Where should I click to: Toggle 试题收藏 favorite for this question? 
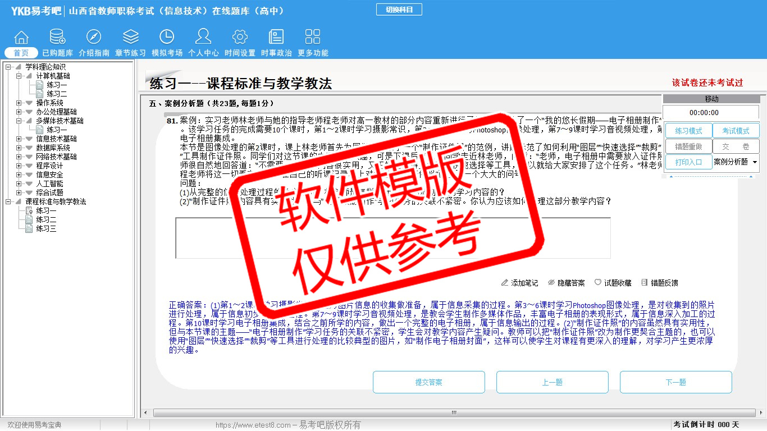pos(613,283)
